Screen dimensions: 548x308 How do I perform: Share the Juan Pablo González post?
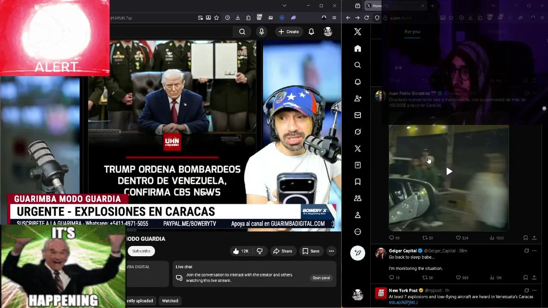click(534, 238)
